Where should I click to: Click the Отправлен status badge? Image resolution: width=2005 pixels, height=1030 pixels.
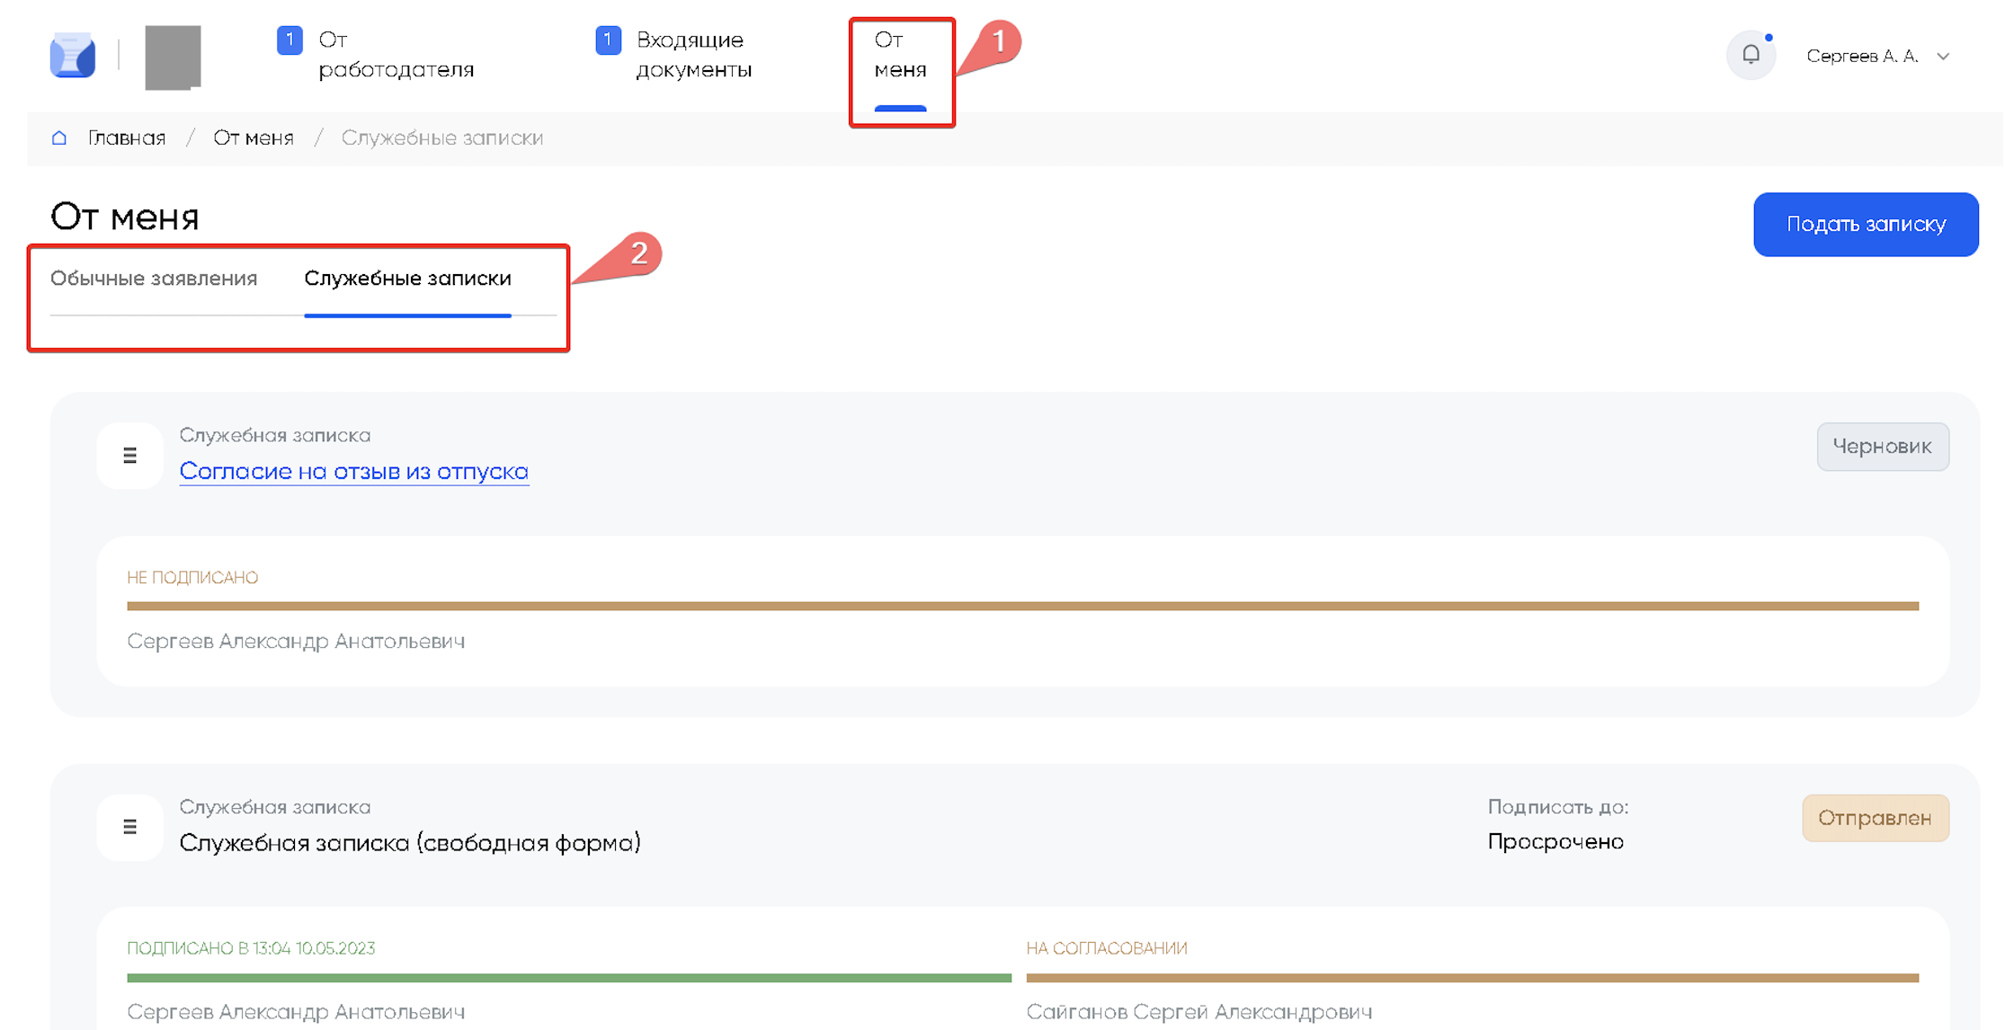tap(1875, 818)
